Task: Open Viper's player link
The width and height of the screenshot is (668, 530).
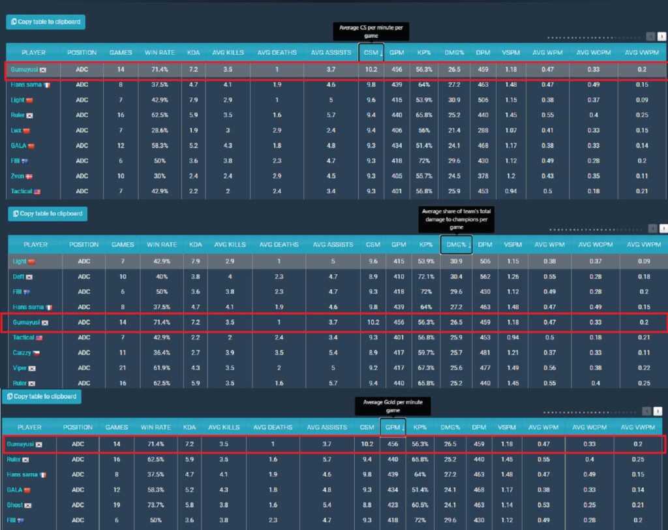Action: coord(20,368)
